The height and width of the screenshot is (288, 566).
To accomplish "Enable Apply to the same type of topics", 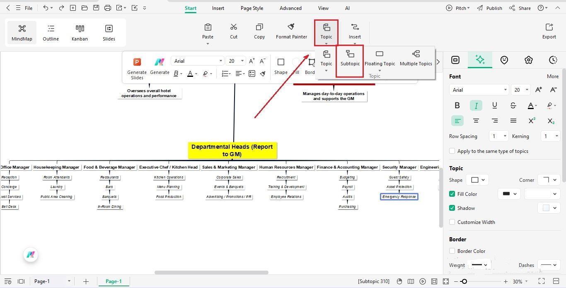I will pos(452,151).
